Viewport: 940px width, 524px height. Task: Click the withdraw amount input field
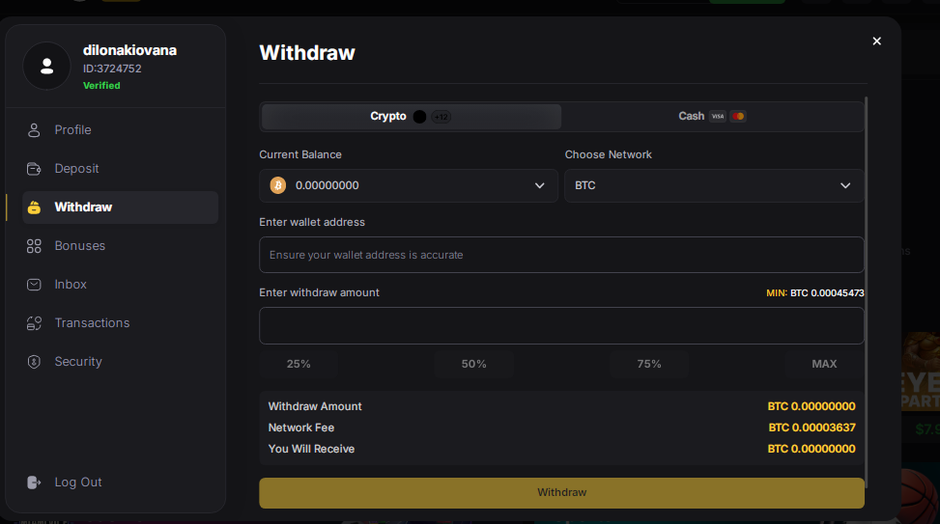pyautogui.click(x=561, y=325)
